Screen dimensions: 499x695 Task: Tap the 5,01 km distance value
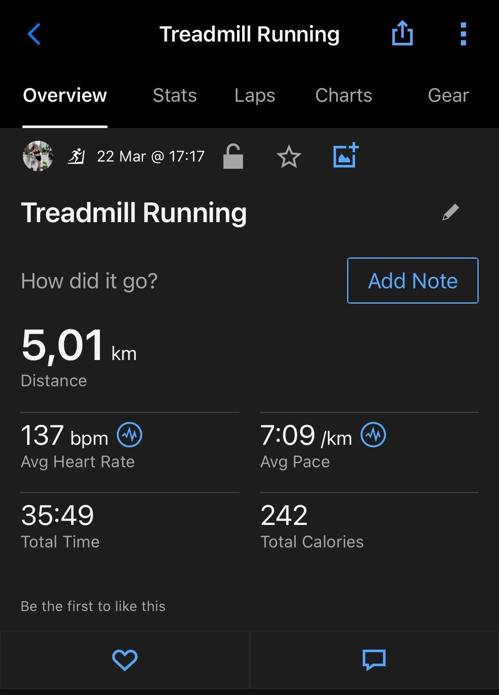pos(79,346)
